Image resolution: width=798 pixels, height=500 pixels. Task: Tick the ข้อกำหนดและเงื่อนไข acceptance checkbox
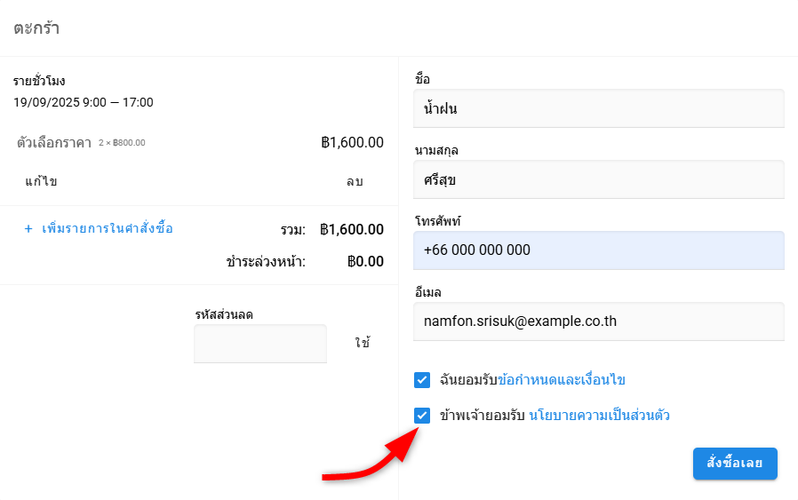coord(422,380)
